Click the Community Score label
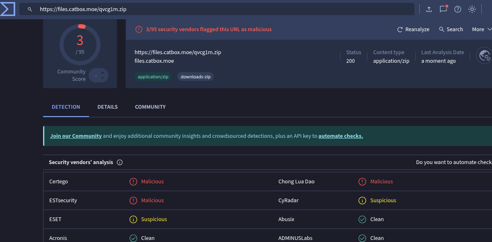The height and width of the screenshot is (242, 492). [71, 75]
